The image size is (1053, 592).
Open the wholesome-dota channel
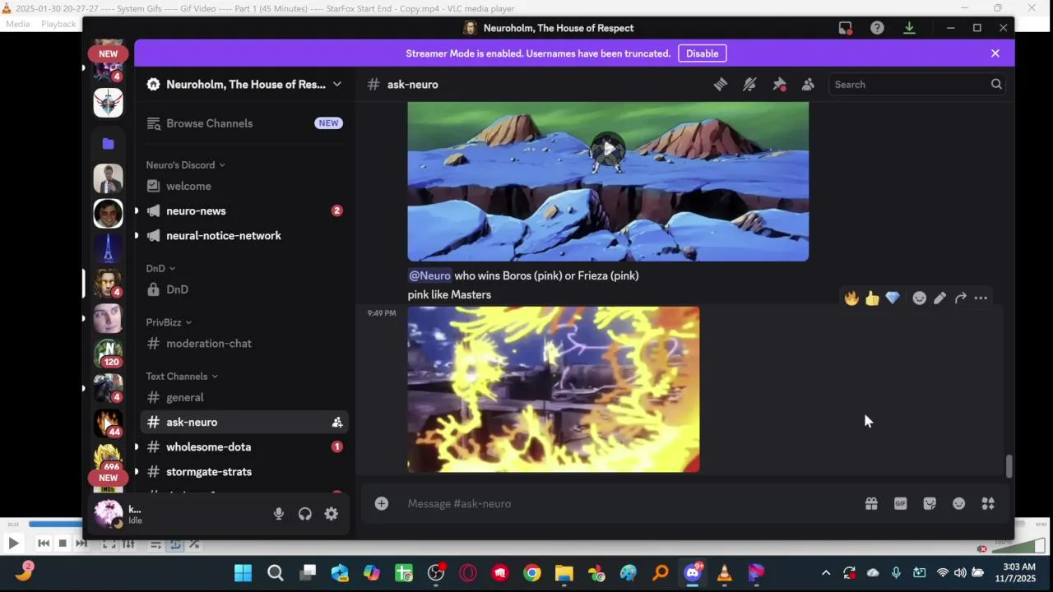(244, 446)
